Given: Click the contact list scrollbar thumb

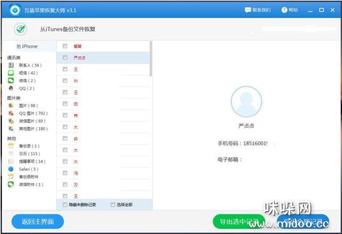Looking at the screenshot, I should click(151, 59).
